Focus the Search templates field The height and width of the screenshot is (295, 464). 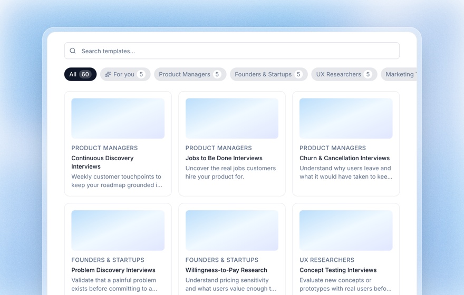click(231, 51)
